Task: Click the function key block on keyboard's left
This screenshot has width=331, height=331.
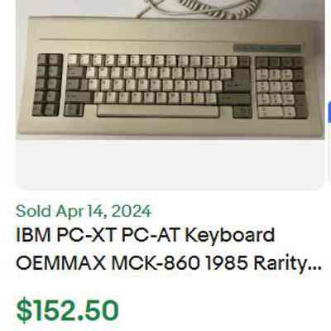Action: pos(47,84)
